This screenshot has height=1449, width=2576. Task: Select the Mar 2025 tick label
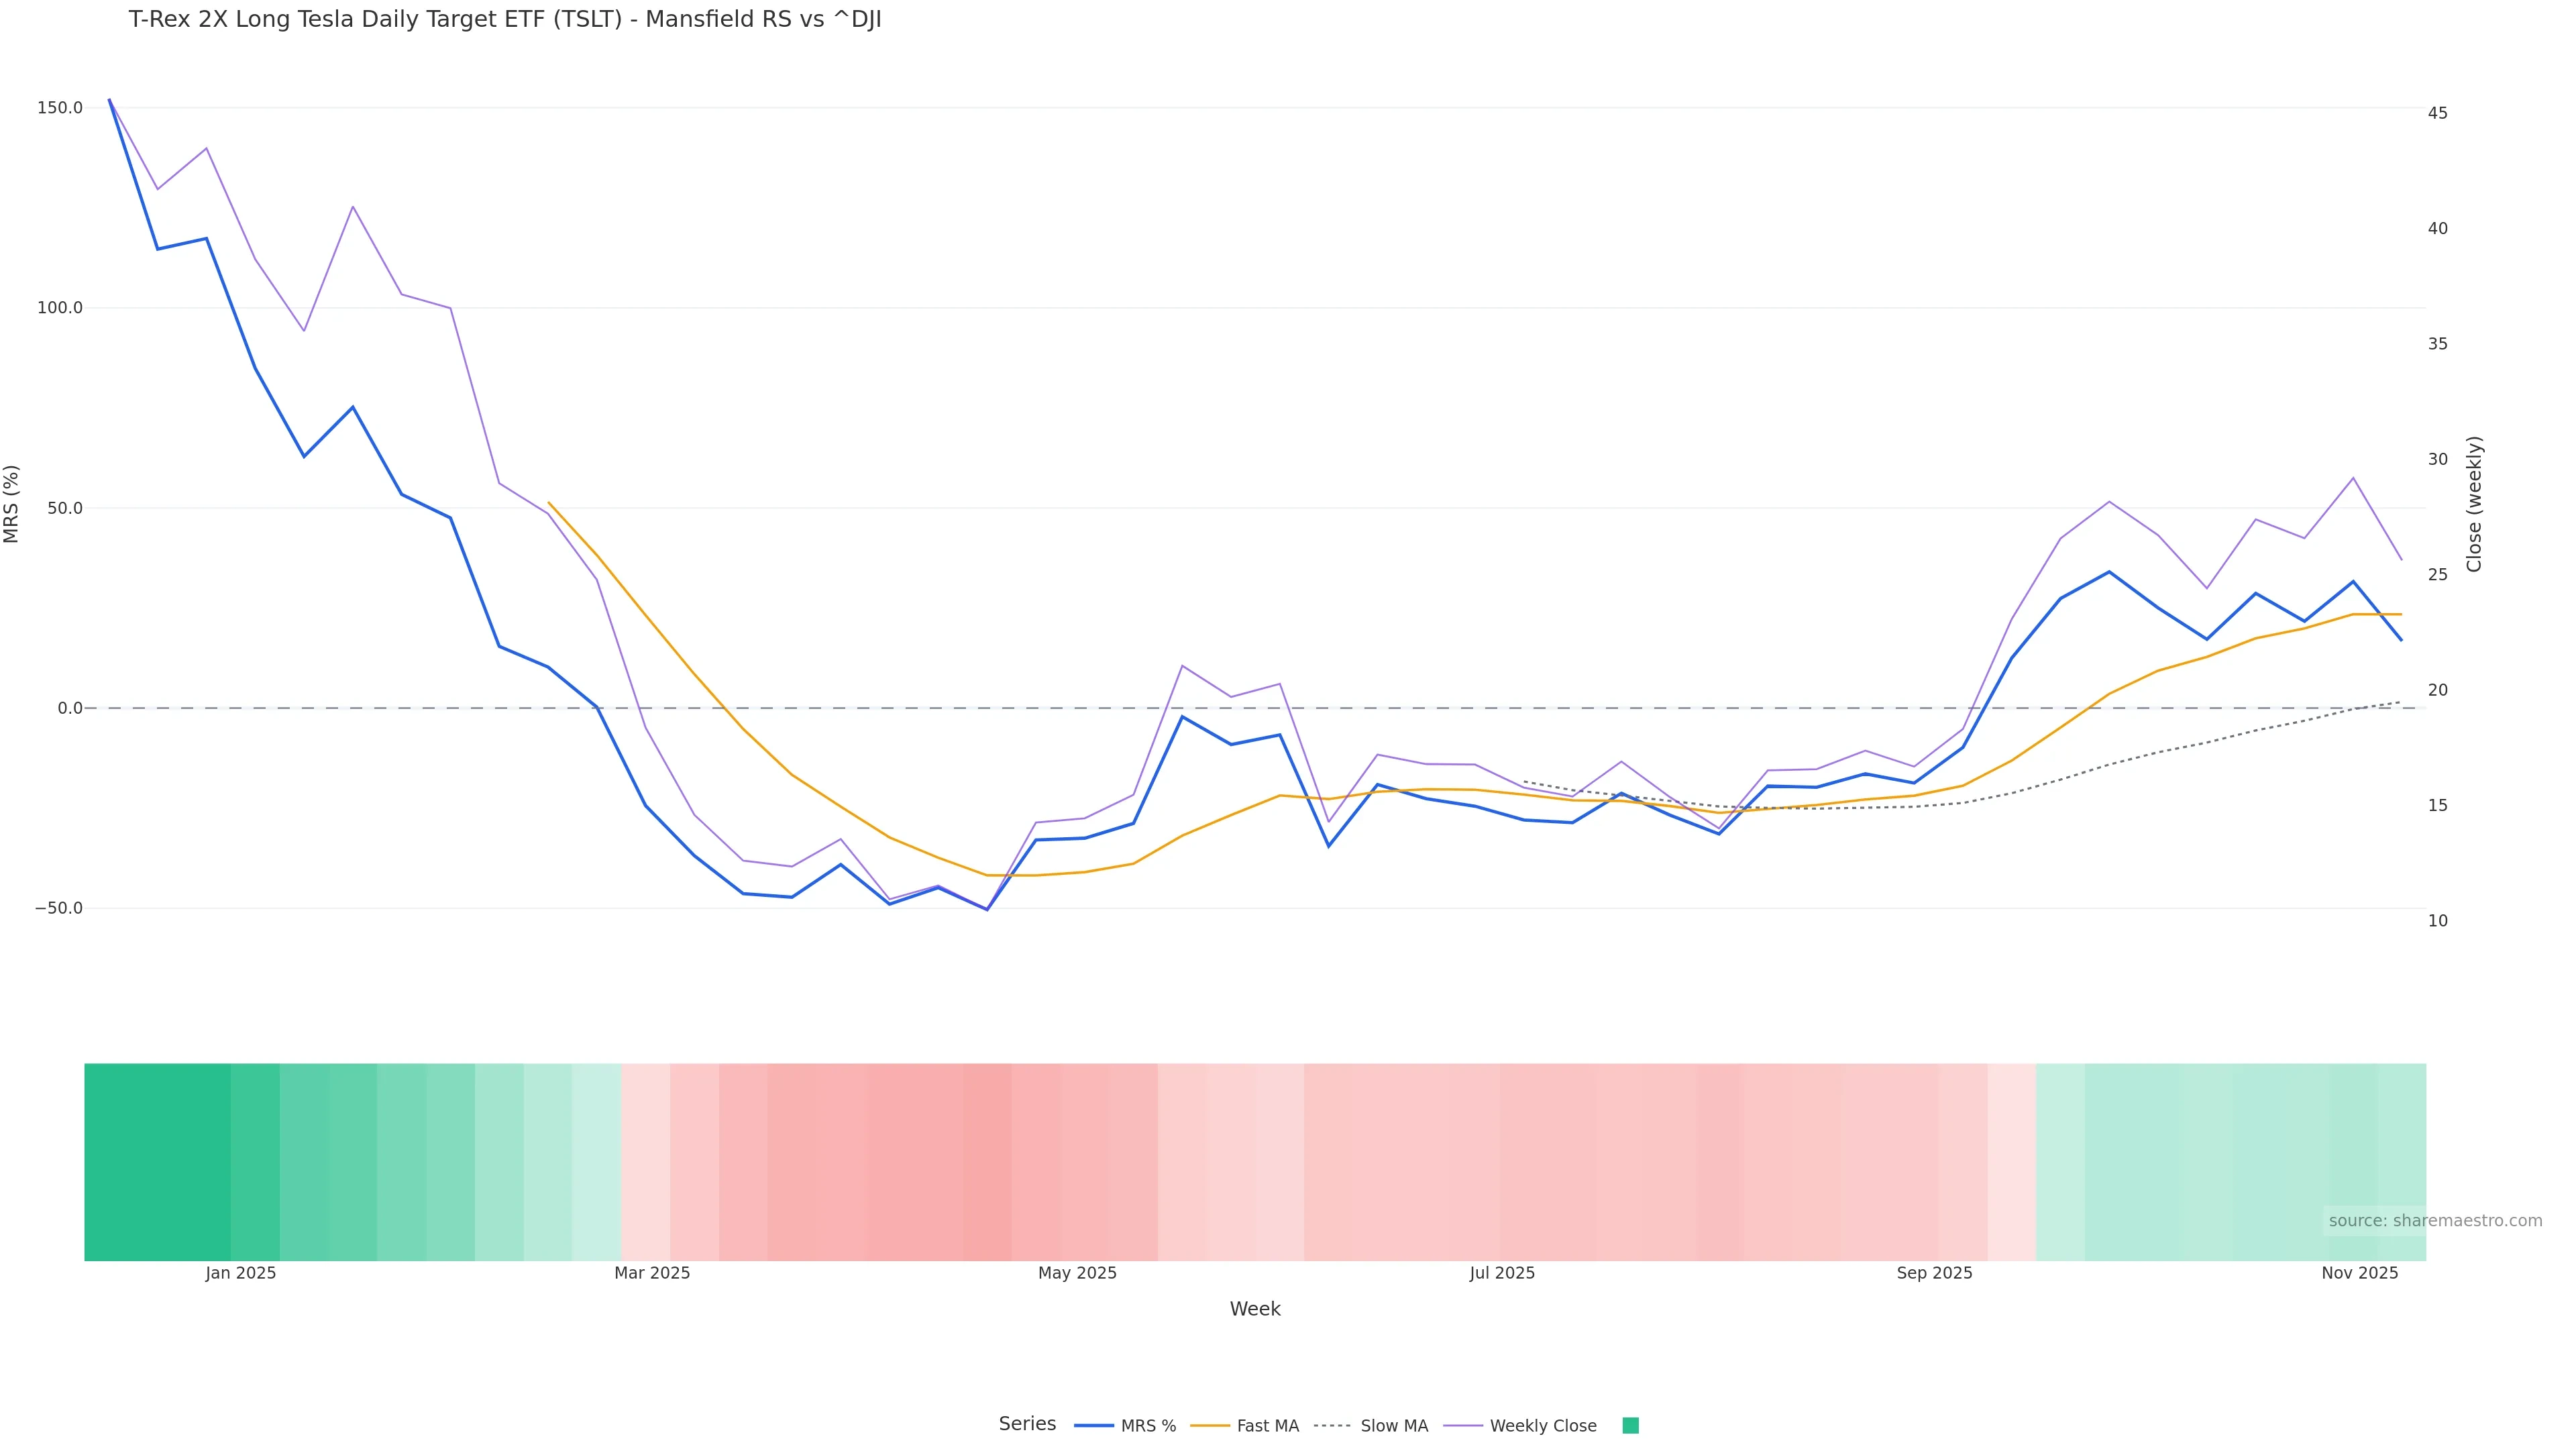[x=652, y=1273]
